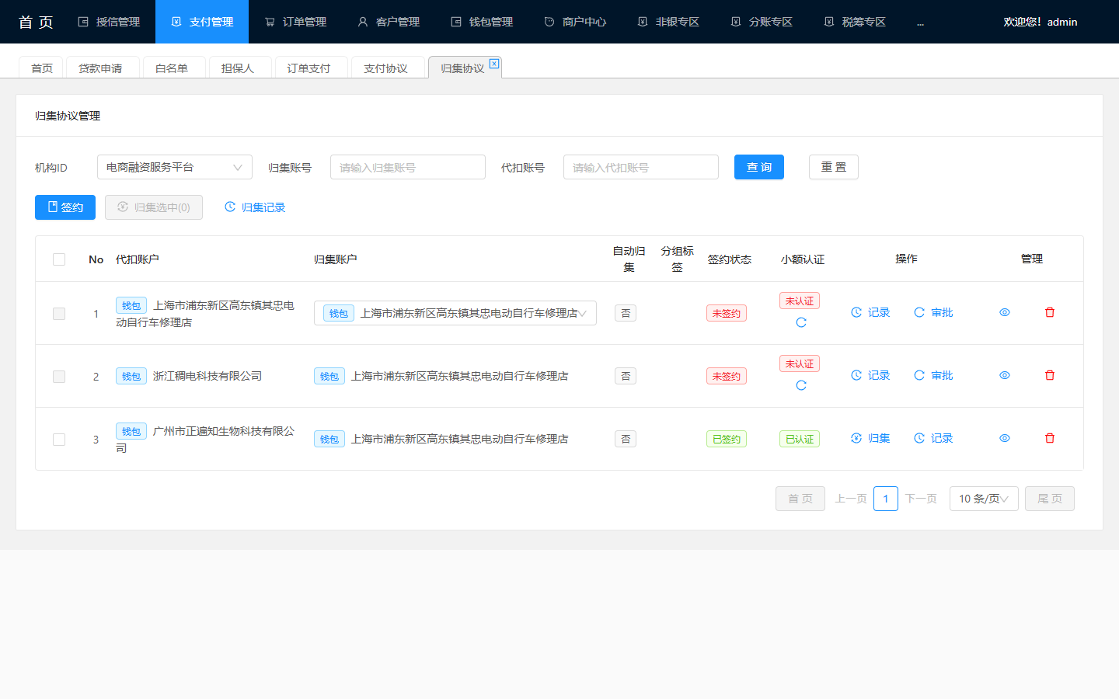This screenshot has height=699, width=1119.
Task: Check the checkbox for row 3
Action: 59,440
